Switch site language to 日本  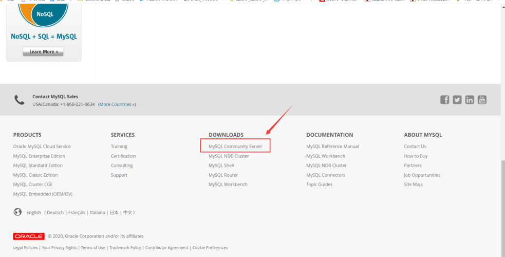click(x=114, y=213)
